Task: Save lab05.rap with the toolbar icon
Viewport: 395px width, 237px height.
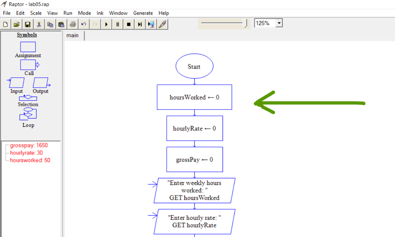Action: pyautogui.click(x=27, y=24)
